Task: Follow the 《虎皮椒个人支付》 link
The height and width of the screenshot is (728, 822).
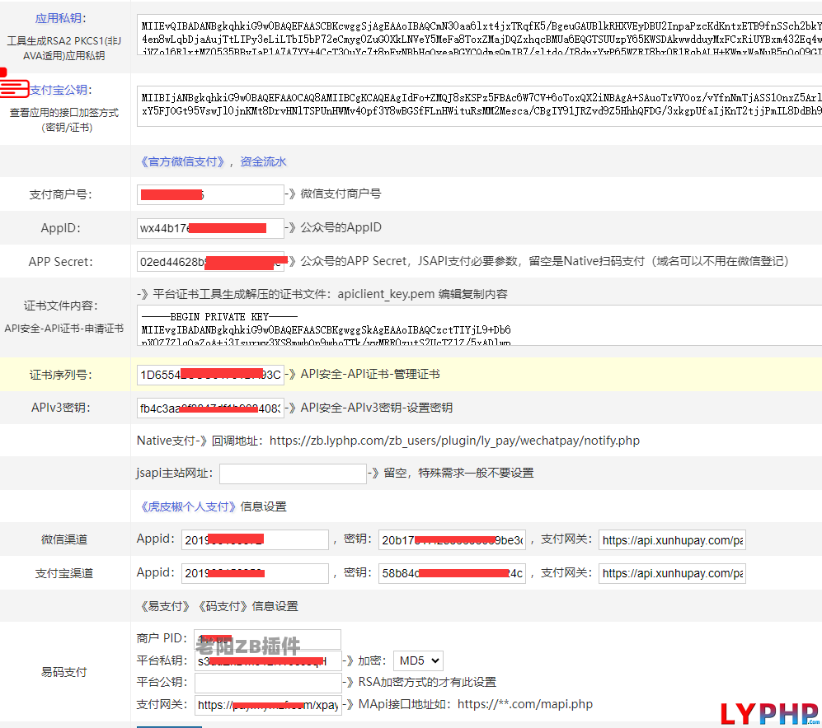Action: 187,506
